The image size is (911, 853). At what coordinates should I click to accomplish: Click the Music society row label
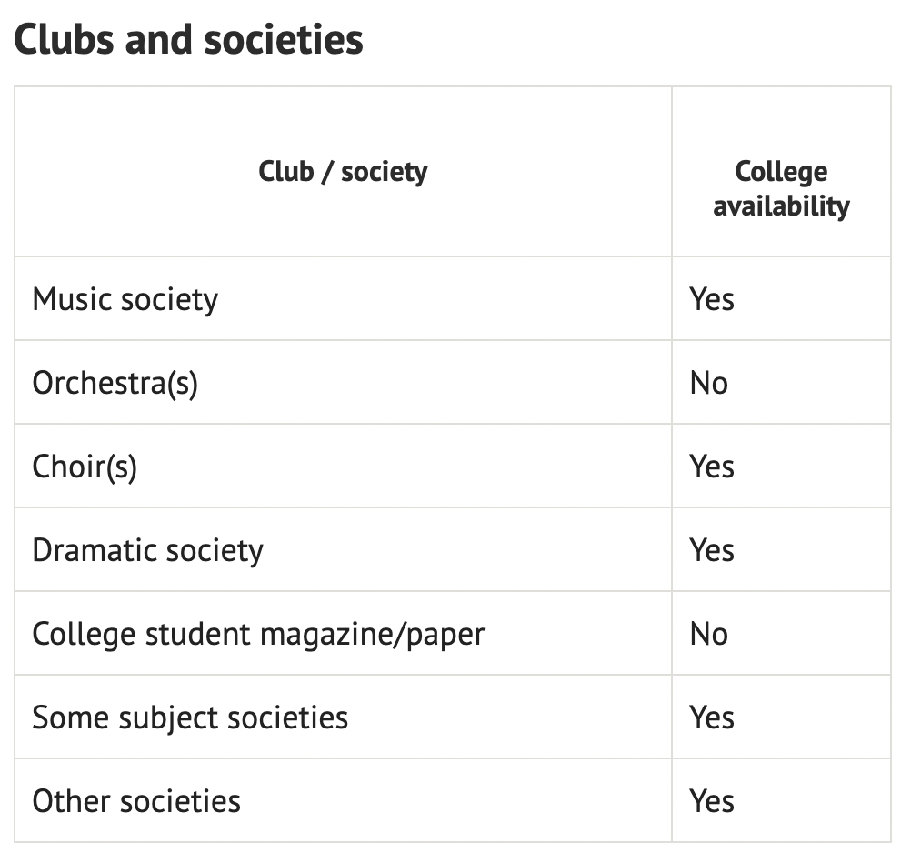pos(125,300)
